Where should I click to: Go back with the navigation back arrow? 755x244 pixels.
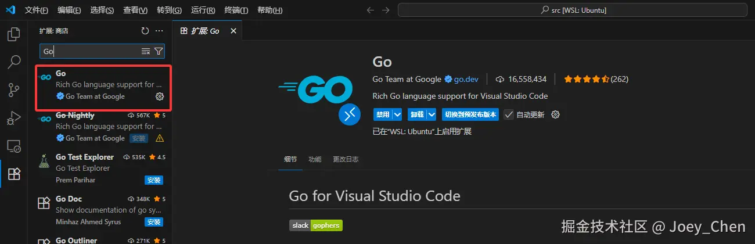click(371, 10)
